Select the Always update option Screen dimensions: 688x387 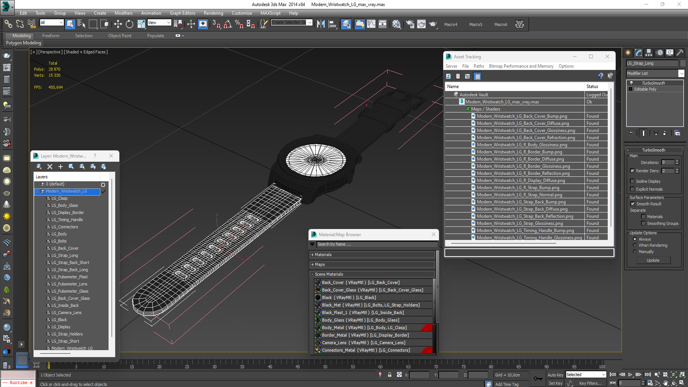click(x=635, y=239)
